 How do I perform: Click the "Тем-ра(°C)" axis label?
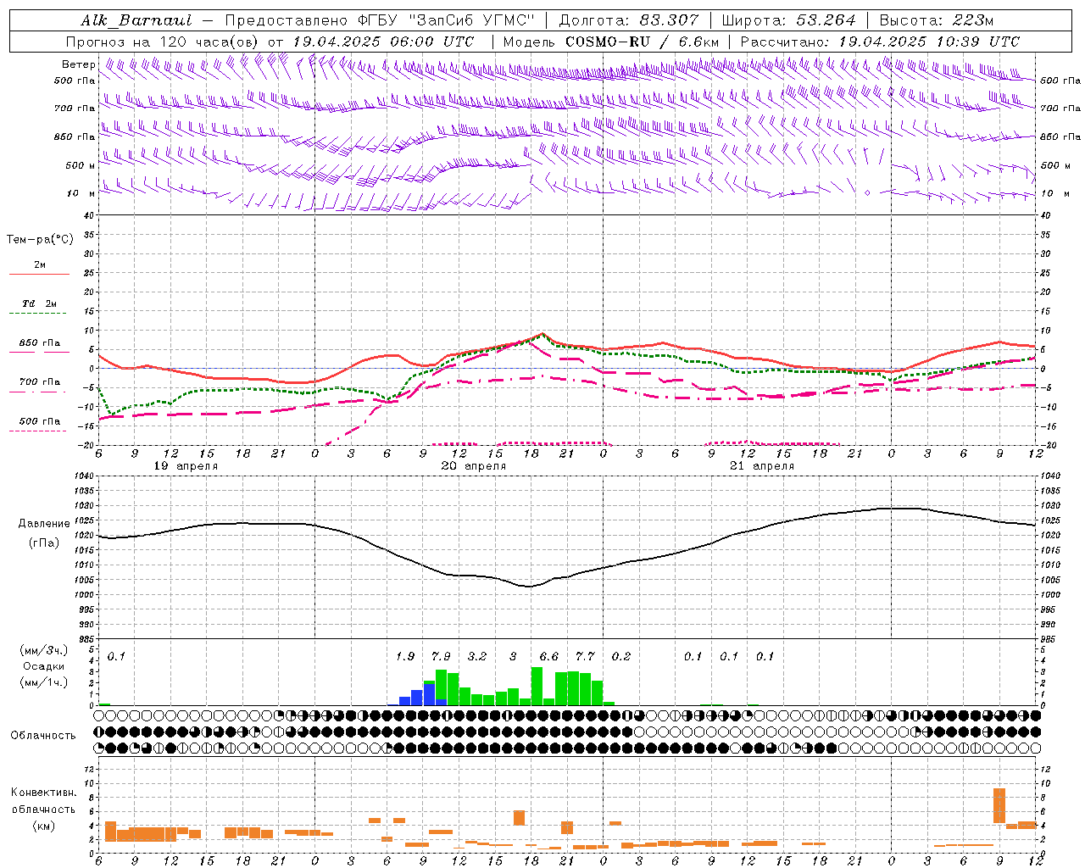(40, 239)
